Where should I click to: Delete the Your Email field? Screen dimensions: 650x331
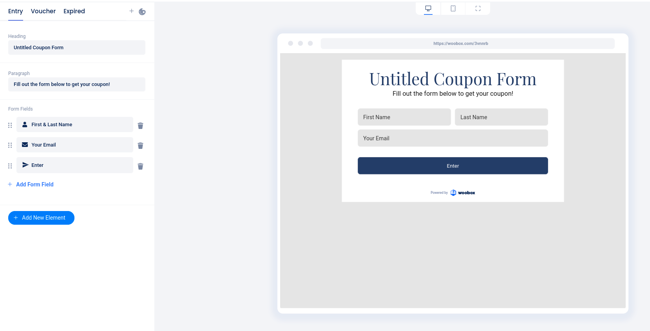coord(140,145)
